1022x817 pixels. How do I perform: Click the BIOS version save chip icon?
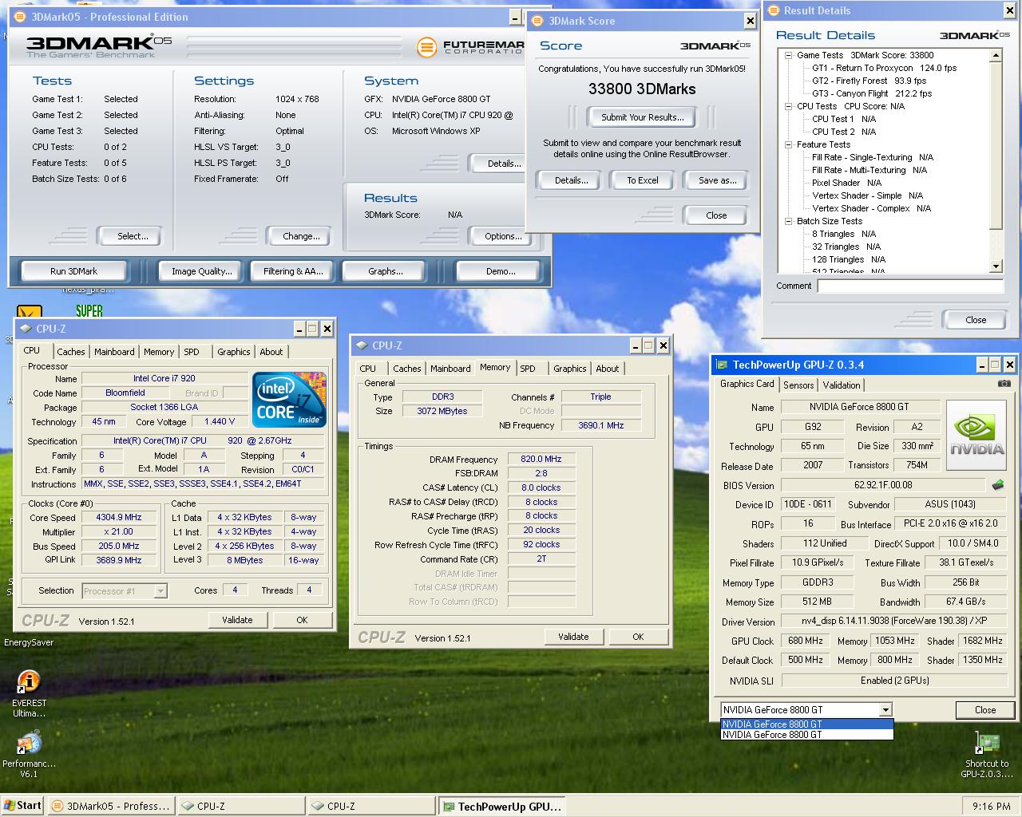998,484
